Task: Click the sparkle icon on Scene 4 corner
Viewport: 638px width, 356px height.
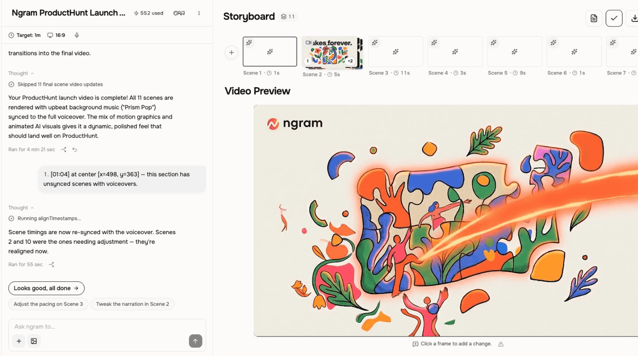Action: coord(434,43)
